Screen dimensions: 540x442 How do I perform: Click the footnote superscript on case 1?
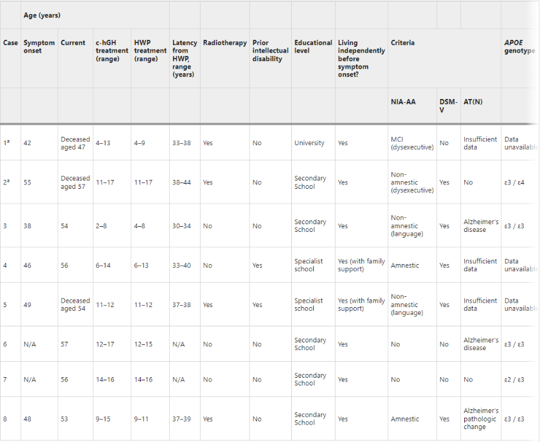click(x=8, y=141)
